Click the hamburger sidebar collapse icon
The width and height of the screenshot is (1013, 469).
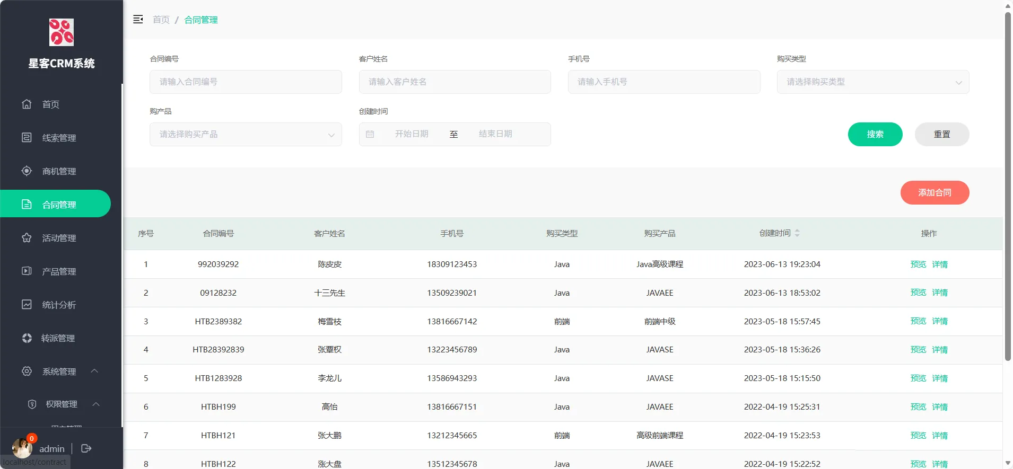click(x=138, y=20)
